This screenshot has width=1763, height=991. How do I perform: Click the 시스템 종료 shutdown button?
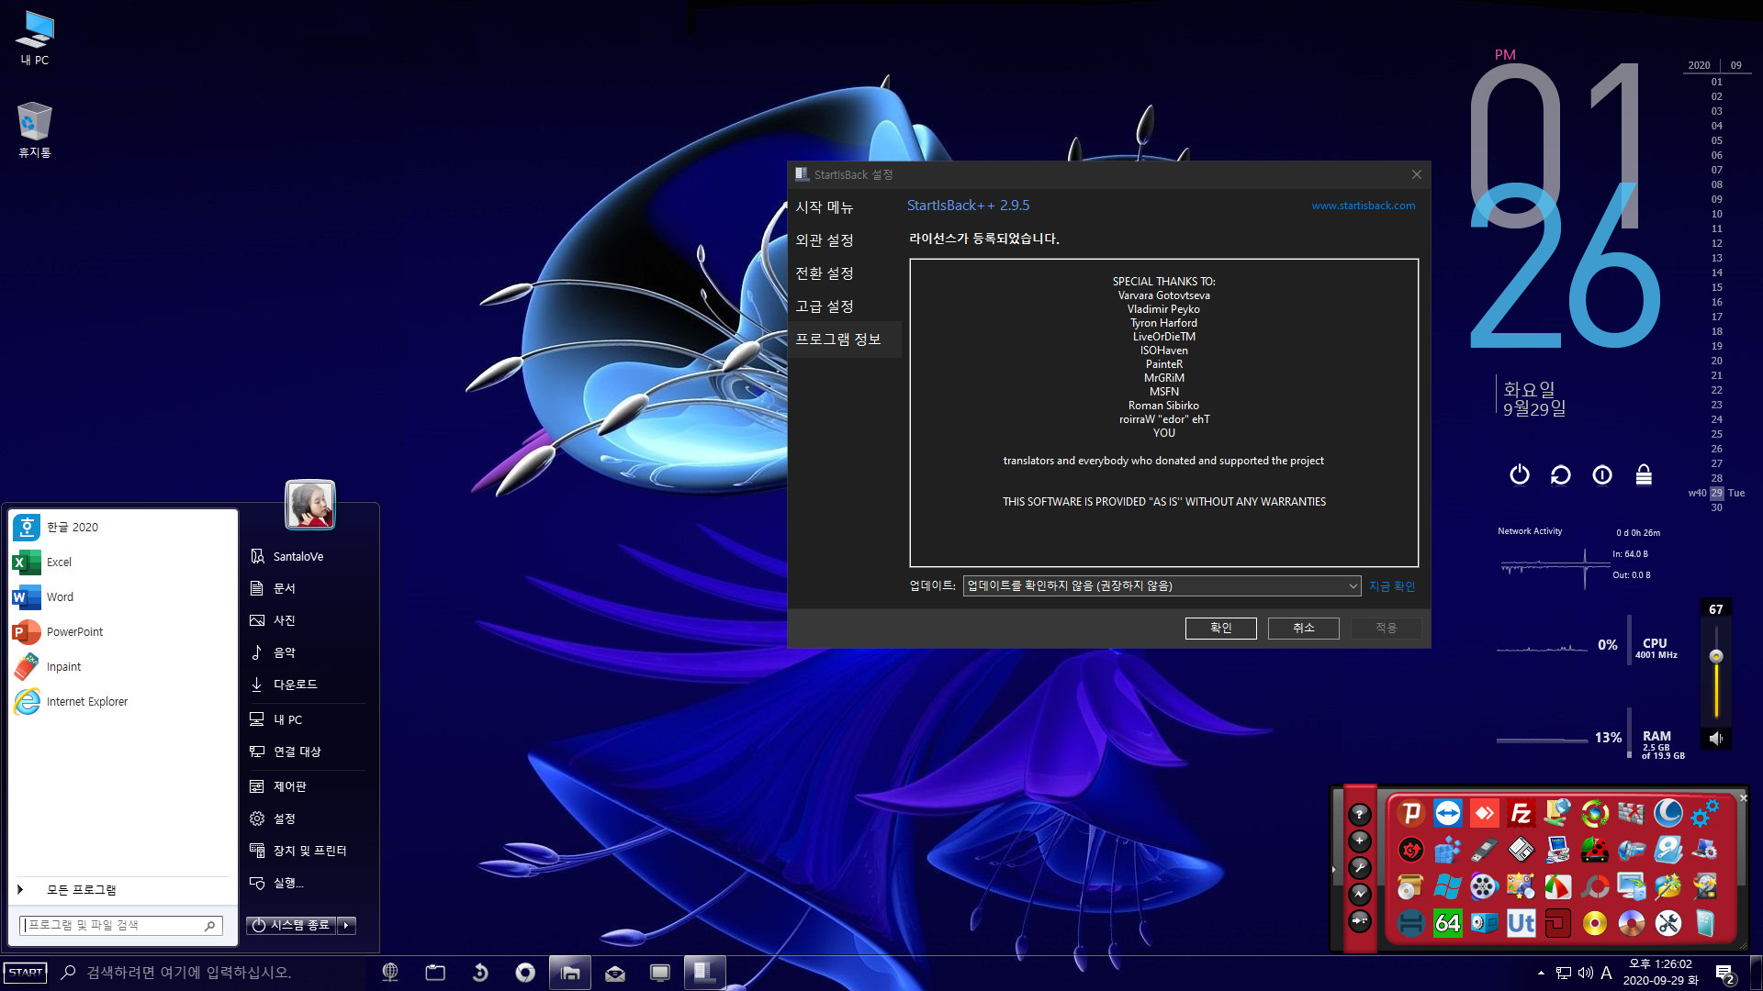[291, 925]
